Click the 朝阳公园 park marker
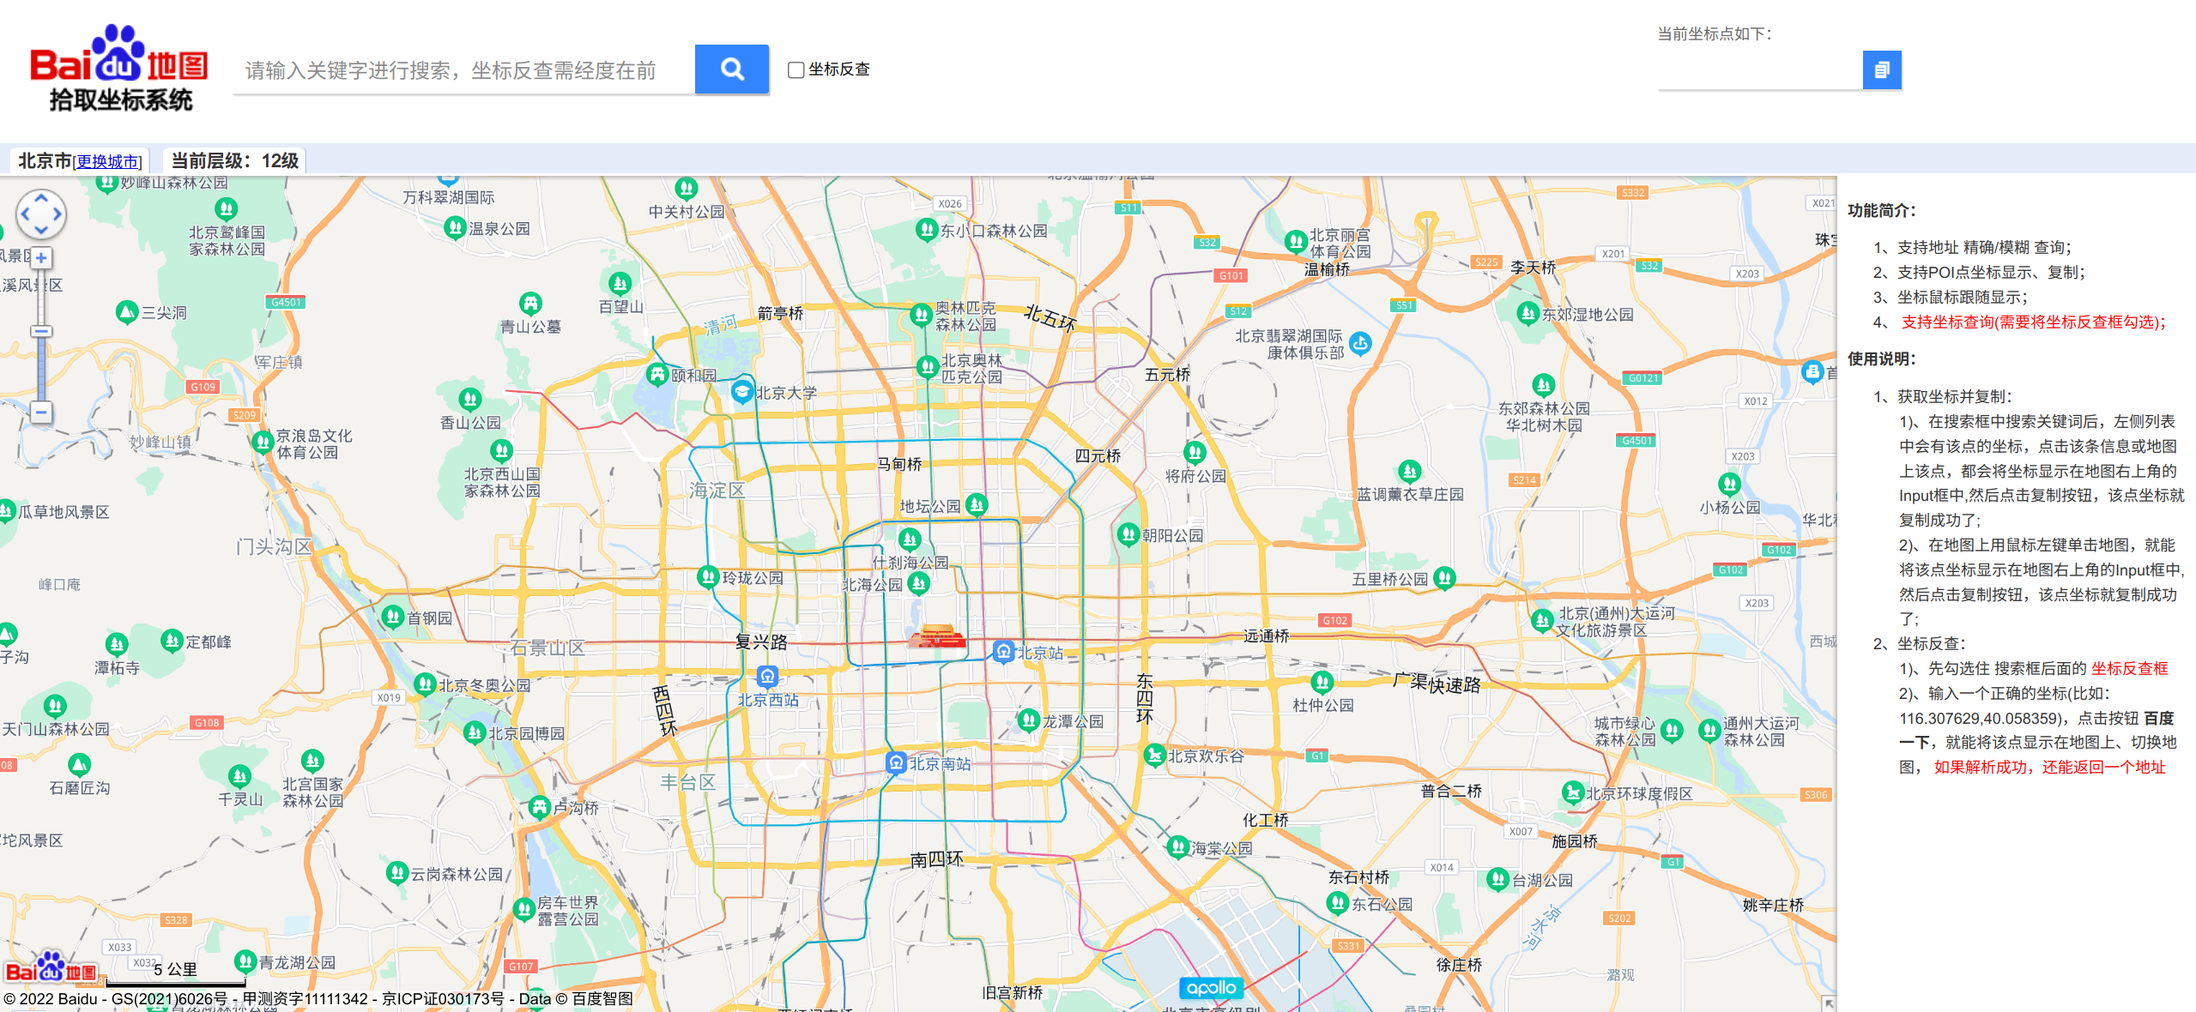This screenshot has height=1012, width=2196. tap(1128, 534)
